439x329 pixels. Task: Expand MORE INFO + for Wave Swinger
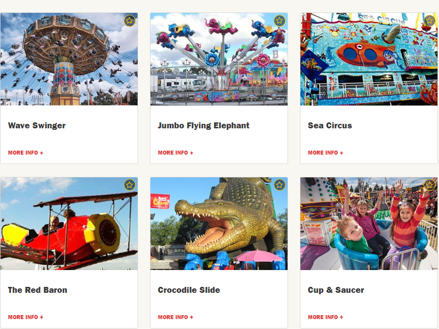pyautogui.click(x=25, y=153)
